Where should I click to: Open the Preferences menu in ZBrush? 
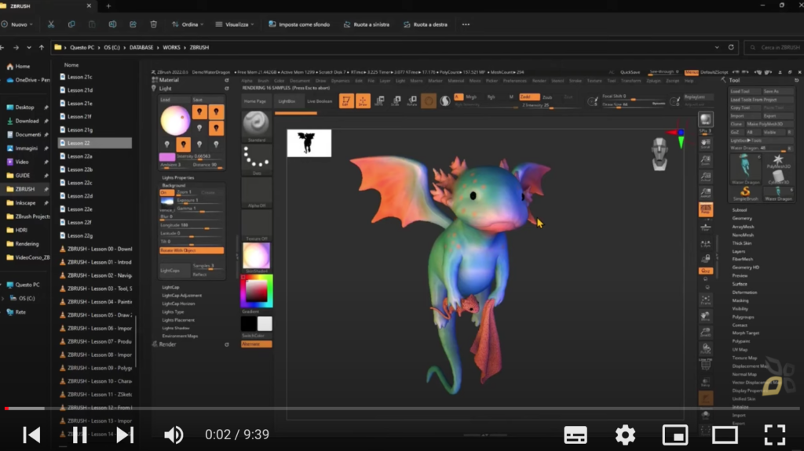[514, 81]
